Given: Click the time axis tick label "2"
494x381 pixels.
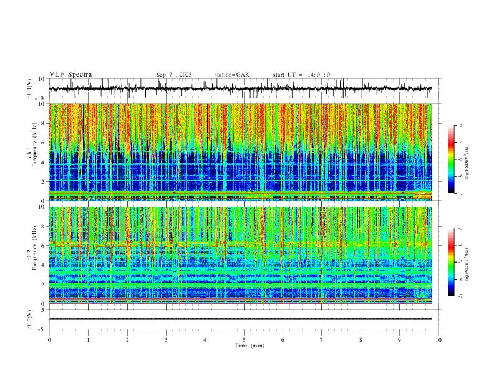Looking at the screenshot, I should point(127,340).
